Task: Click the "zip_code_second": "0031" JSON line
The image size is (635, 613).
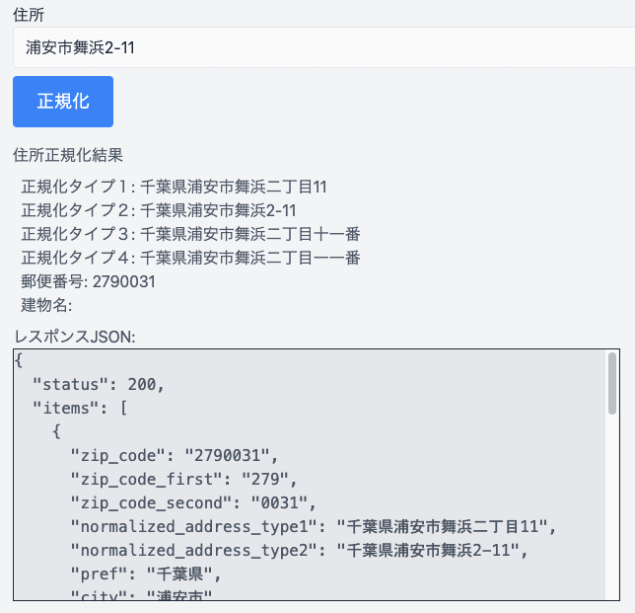Action: pyautogui.click(x=193, y=502)
